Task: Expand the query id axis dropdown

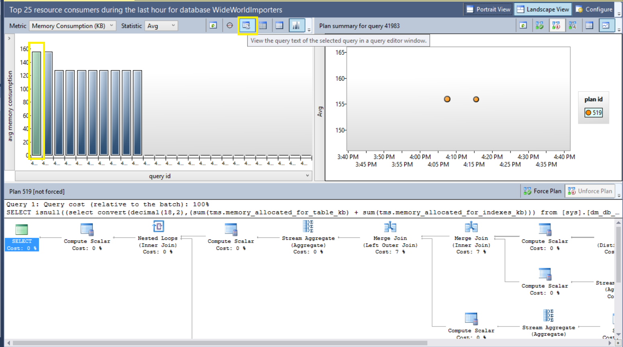Action: 307,176
